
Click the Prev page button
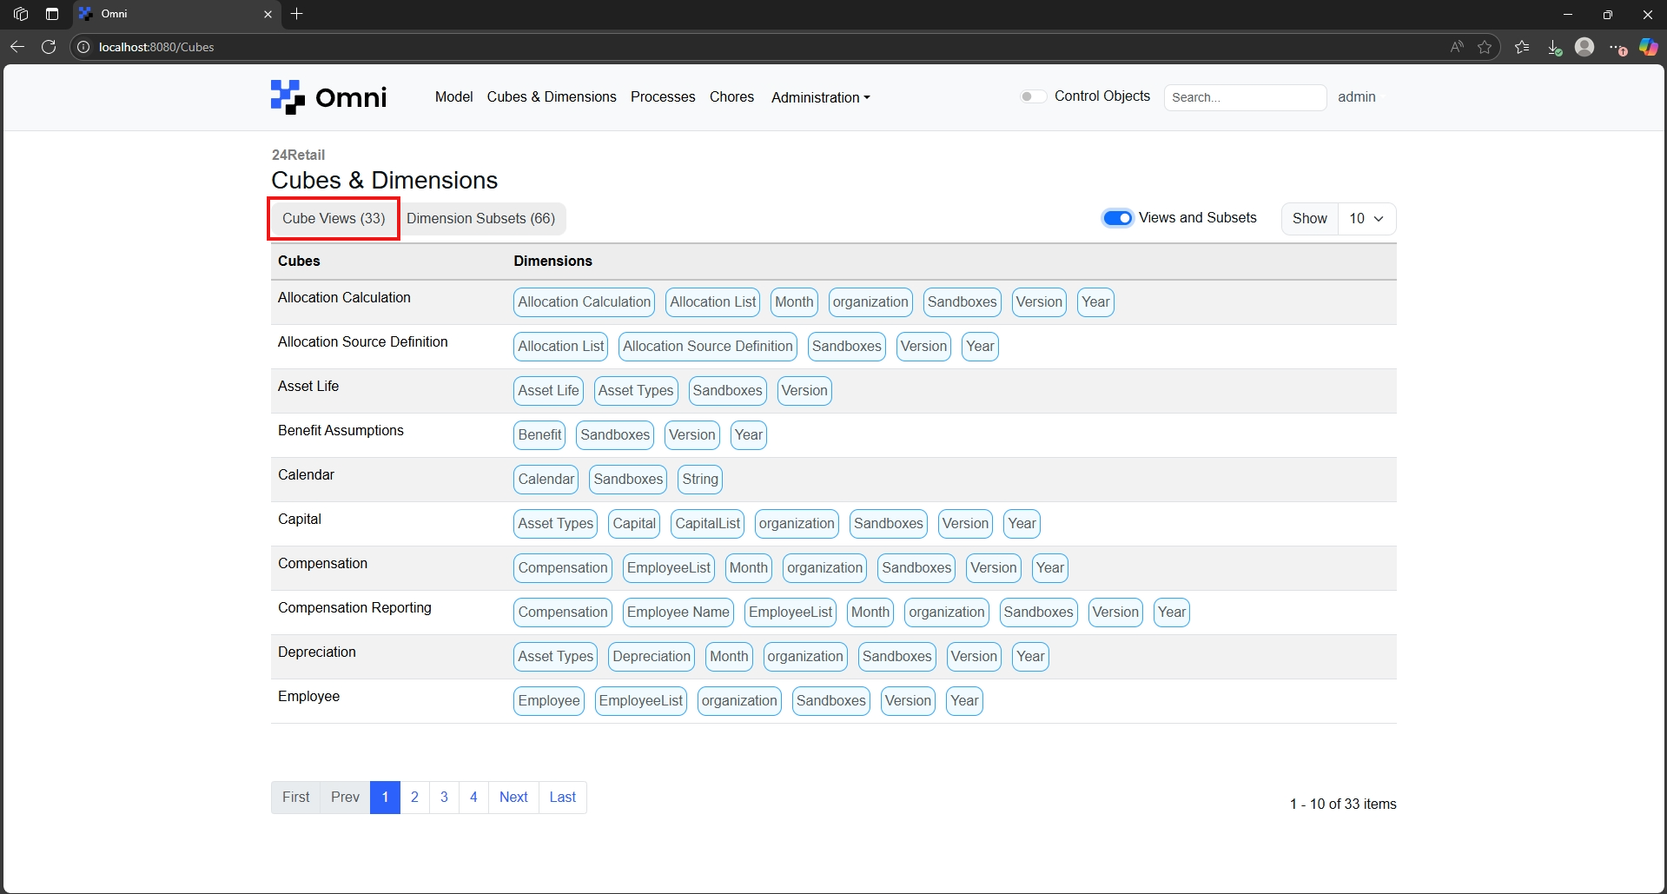coord(345,798)
